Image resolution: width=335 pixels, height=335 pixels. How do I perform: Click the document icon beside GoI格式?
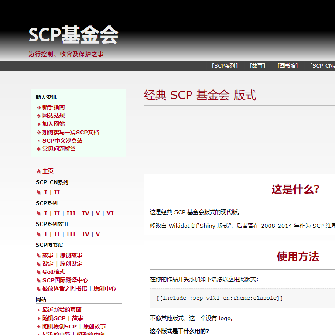(38, 272)
